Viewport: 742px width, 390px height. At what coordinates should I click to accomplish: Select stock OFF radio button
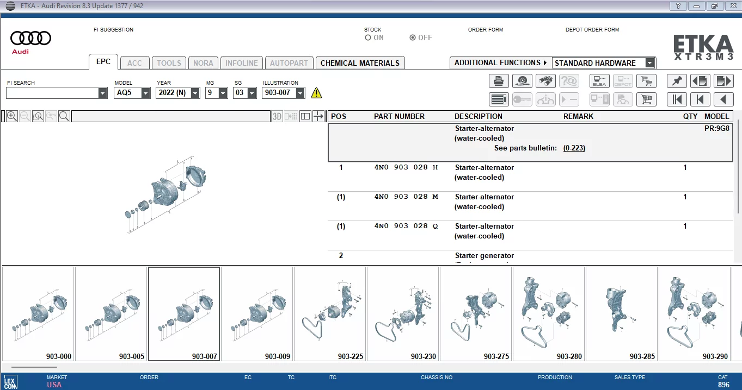(x=413, y=38)
